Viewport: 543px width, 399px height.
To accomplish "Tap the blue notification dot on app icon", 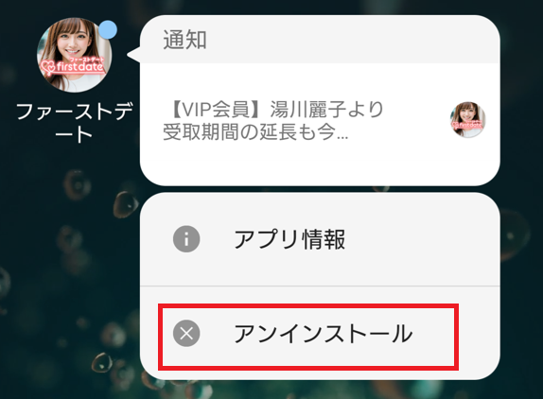I will pos(108,29).
